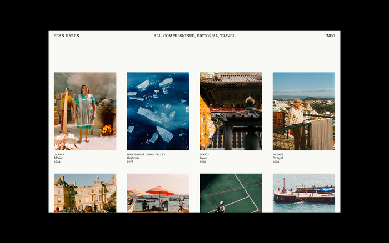The image size is (389, 243).
Task: Switch to the Travel category
Action: pyautogui.click(x=227, y=36)
